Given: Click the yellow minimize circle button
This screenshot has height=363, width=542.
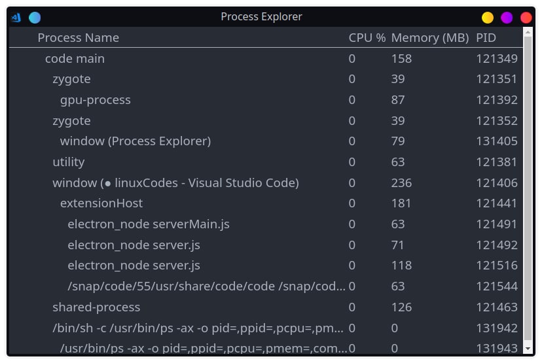Looking at the screenshot, I should (x=488, y=17).
